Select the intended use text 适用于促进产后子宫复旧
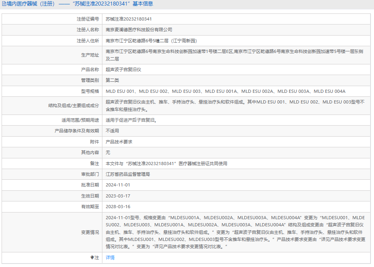374x267 pixels. click(131, 120)
